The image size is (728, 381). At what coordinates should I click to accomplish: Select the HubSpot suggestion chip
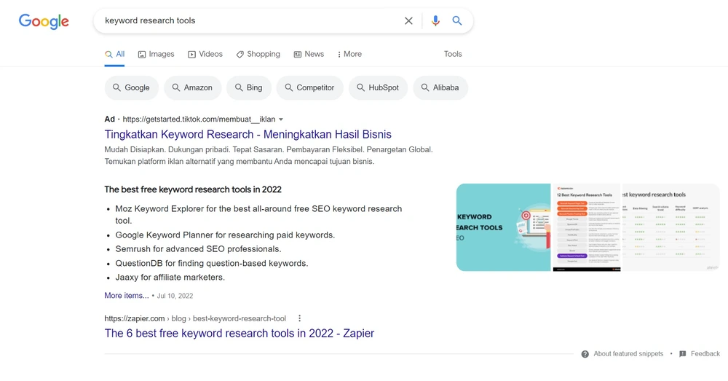click(378, 88)
